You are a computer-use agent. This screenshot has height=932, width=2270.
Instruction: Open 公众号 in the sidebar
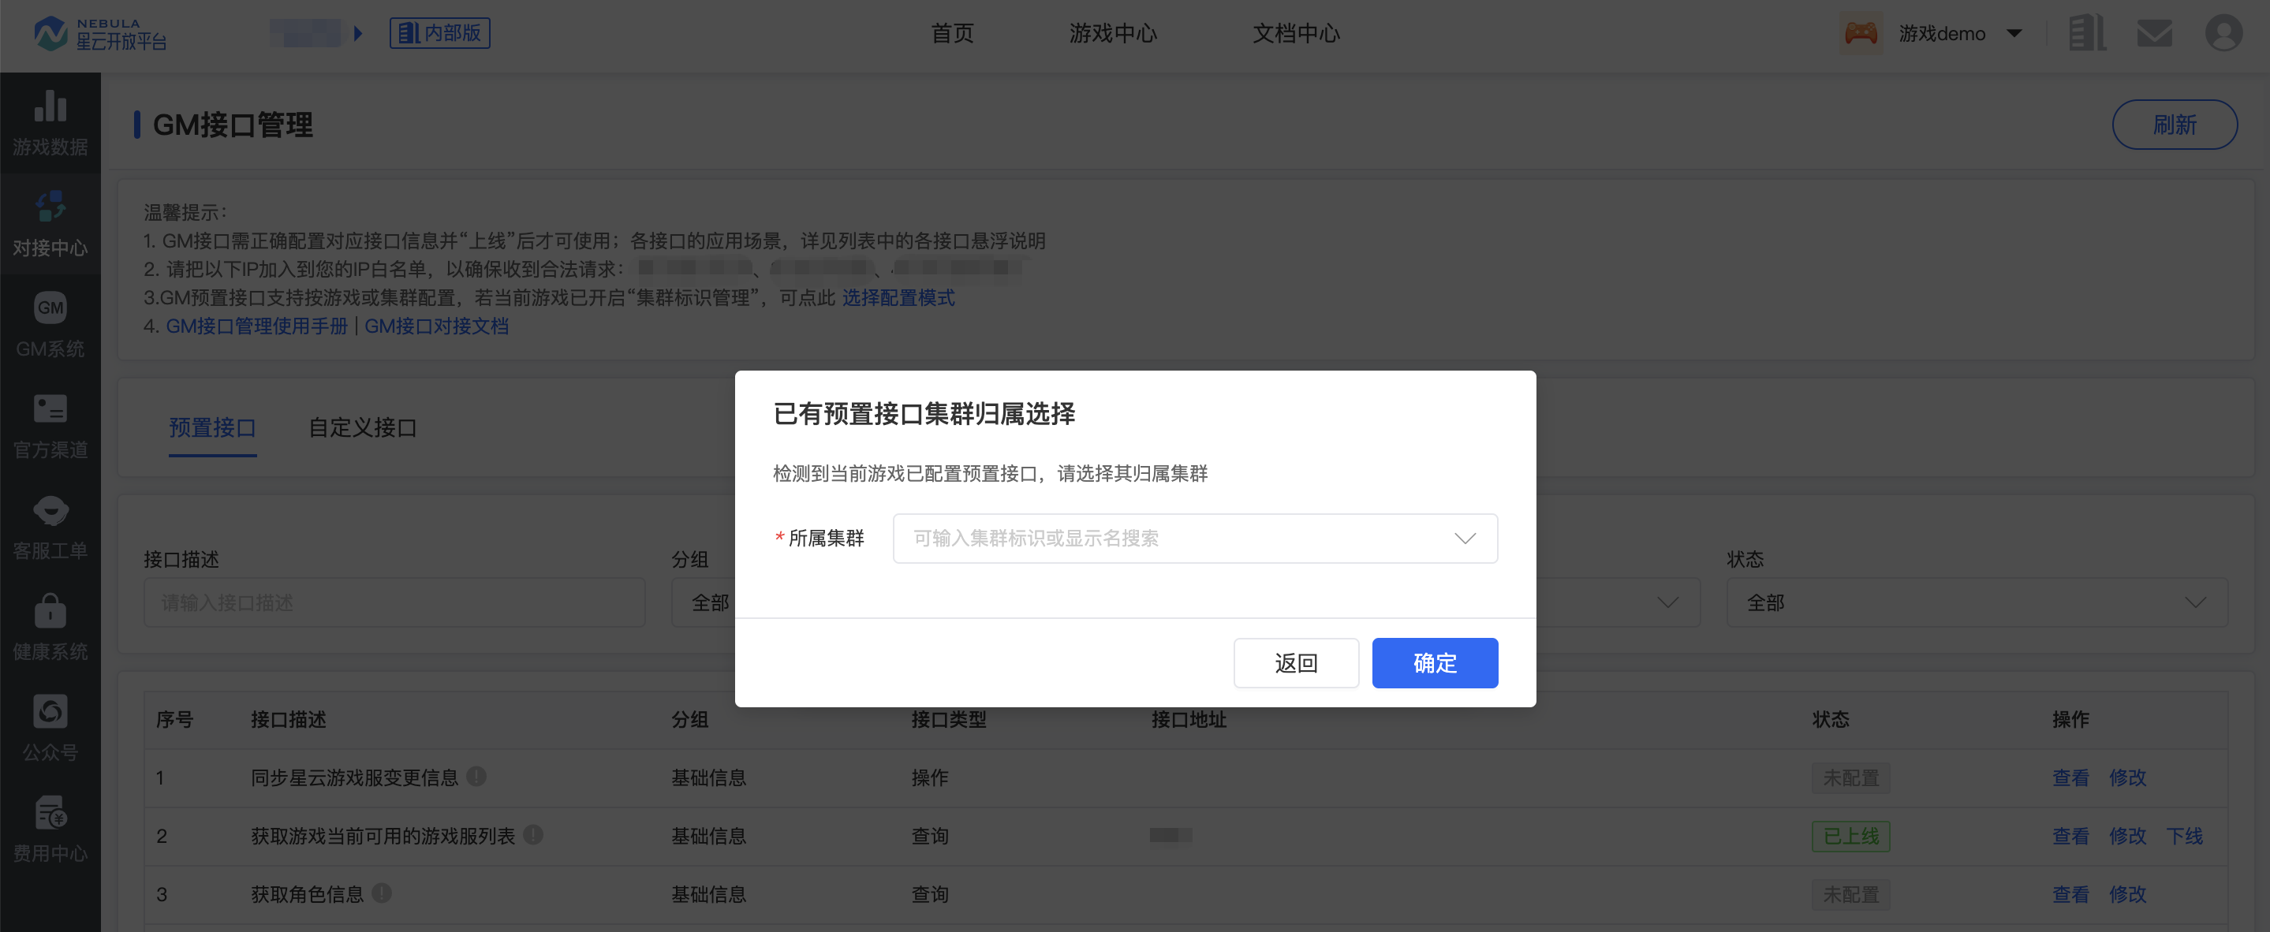tap(50, 729)
